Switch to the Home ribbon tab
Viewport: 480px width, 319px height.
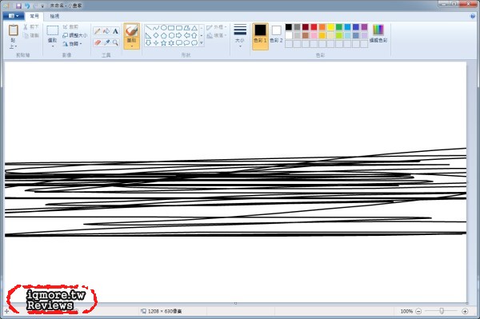(34, 16)
